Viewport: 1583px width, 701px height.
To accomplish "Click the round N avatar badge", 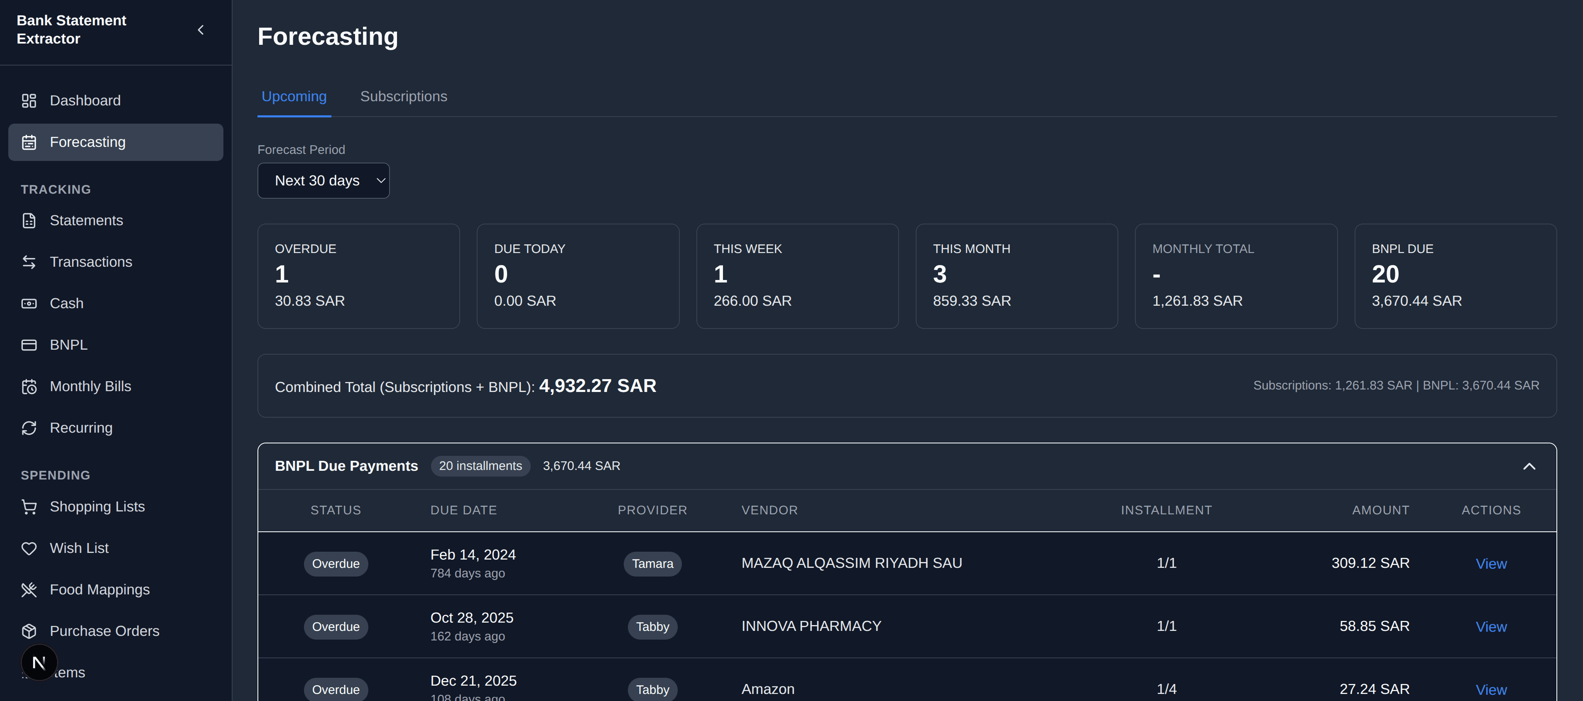I will coord(39,662).
